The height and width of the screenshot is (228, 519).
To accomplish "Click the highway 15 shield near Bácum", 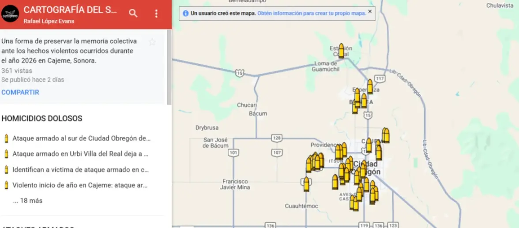I will coord(239,72).
